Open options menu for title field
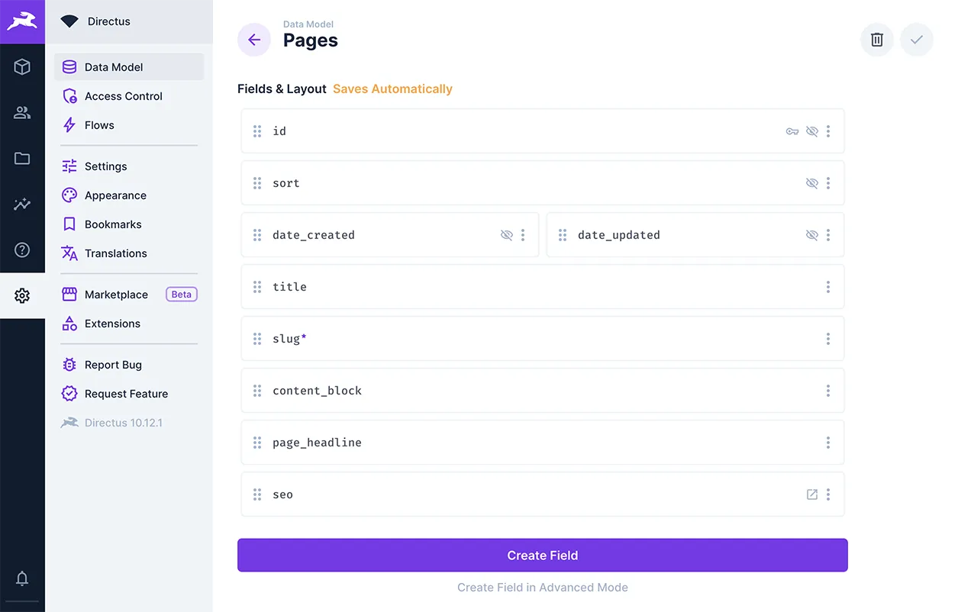The width and height of the screenshot is (958, 612). tap(828, 287)
